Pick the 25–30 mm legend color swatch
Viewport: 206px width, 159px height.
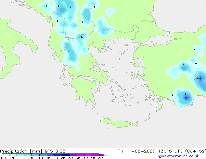tap(65, 155)
